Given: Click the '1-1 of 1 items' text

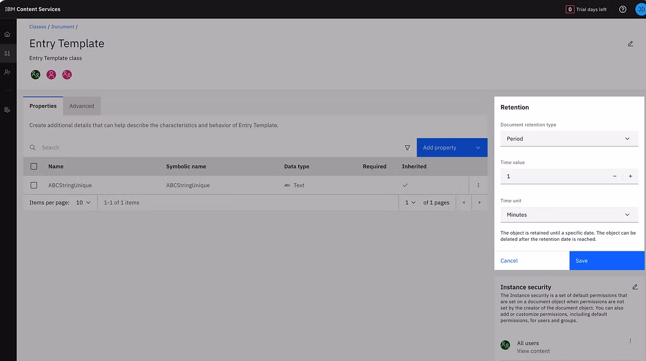Looking at the screenshot, I should point(121,203).
